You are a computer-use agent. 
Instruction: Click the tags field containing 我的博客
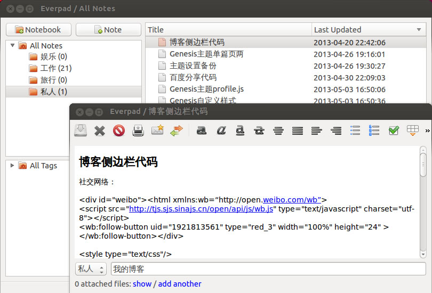268,269
